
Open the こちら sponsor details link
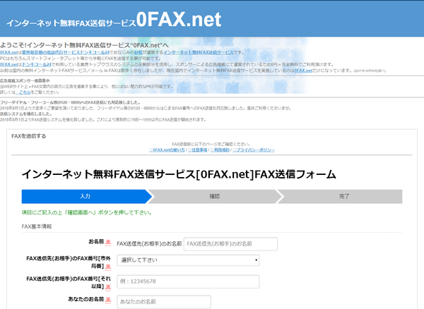coord(23,92)
